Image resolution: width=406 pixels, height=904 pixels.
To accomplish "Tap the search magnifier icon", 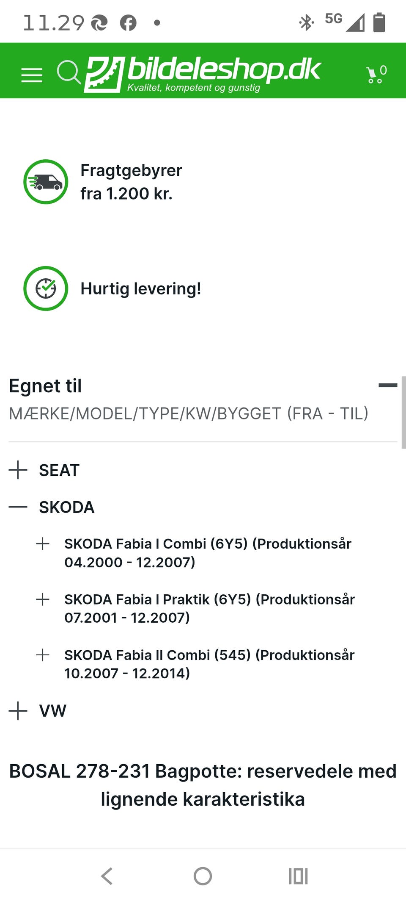I will pos(69,72).
